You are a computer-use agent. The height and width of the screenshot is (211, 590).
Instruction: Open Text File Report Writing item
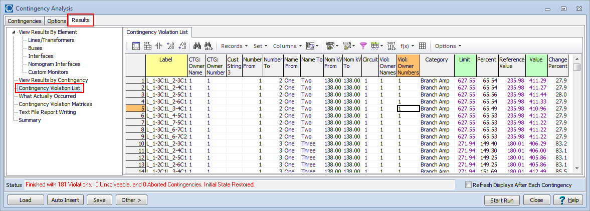[x=47, y=112]
